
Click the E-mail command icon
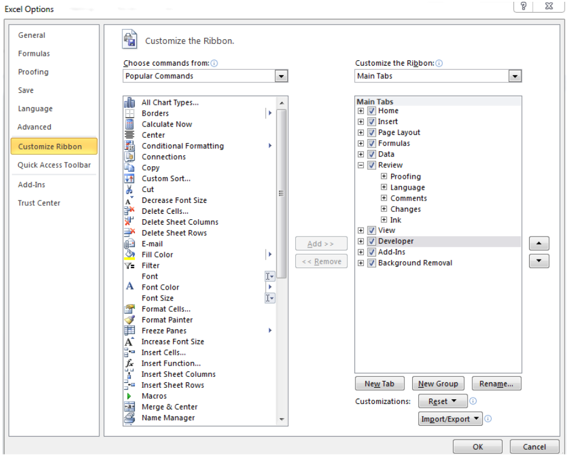[130, 244]
